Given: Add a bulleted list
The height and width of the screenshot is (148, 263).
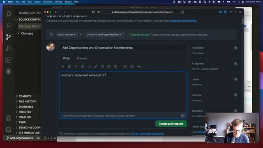Looking at the screenshot, I should pyautogui.click(x=102, y=67).
